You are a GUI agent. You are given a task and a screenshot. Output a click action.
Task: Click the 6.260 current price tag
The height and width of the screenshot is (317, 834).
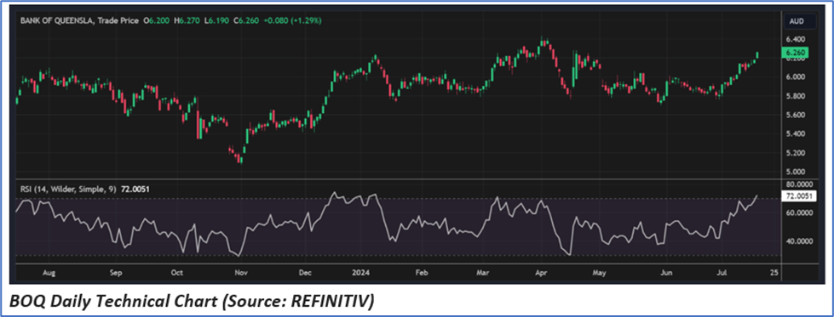797,53
